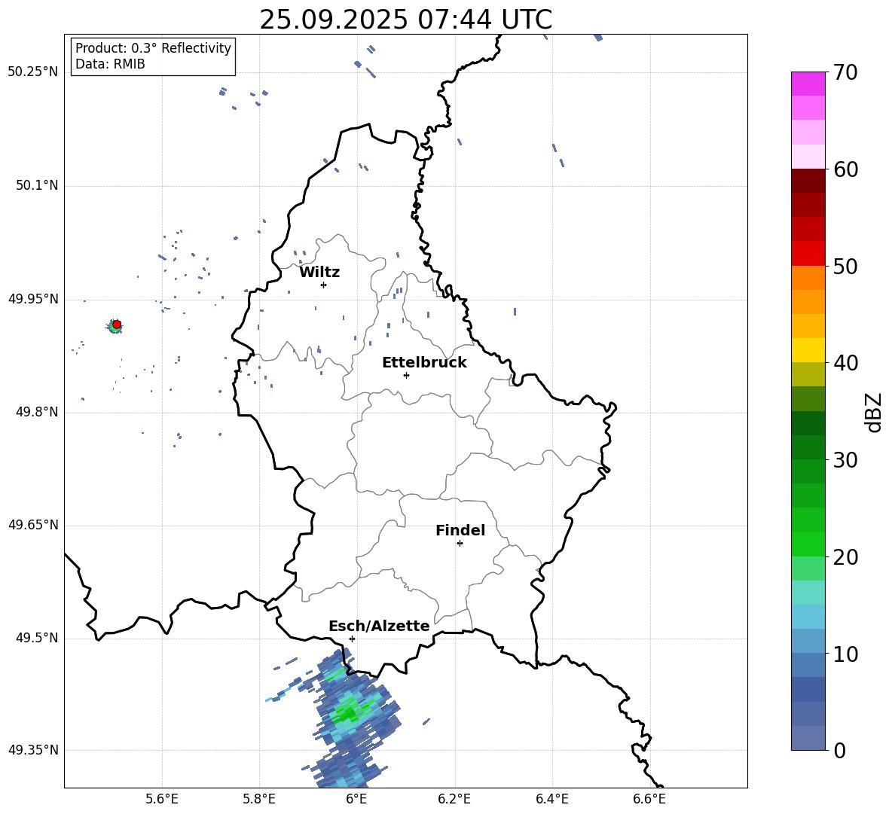Screen dimensions: 892x814
Task: Click the cross marker below Esch/Alzette
Action: pos(352,639)
